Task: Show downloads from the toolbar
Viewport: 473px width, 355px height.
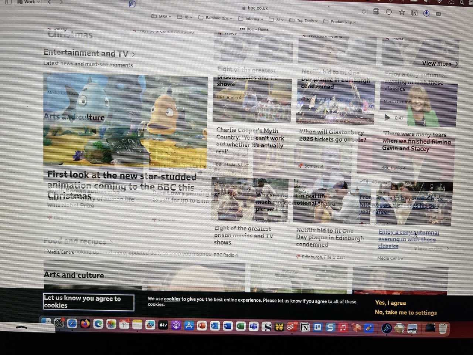Action: pyautogui.click(x=426, y=13)
